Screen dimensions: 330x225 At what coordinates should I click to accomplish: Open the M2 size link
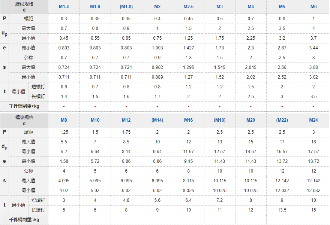(x=157, y=7)
